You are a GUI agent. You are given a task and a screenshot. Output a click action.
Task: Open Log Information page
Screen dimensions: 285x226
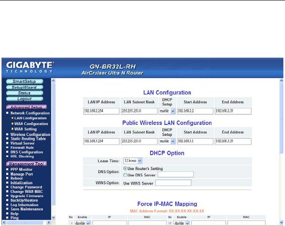pyautogui.click(x=24, y=205)
